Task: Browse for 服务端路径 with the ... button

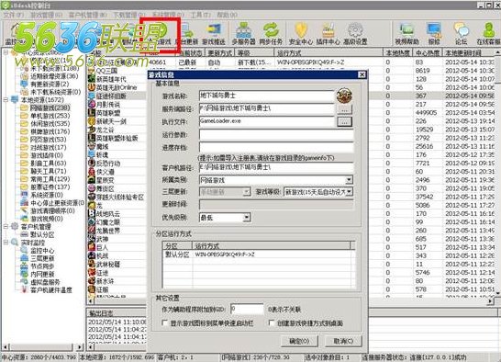Action: tap(344, 109)
